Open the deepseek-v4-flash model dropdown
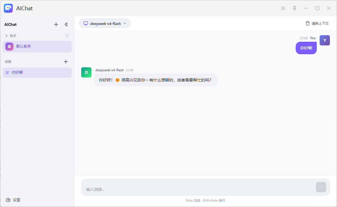Viewport: 337px width, 207px height. click(105, 23)
